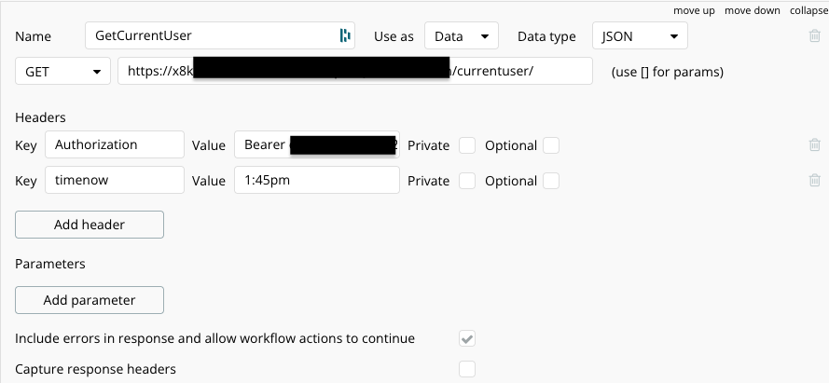Click the Authorization key input field
Screen dimensions: 829x383
(114, 144)
